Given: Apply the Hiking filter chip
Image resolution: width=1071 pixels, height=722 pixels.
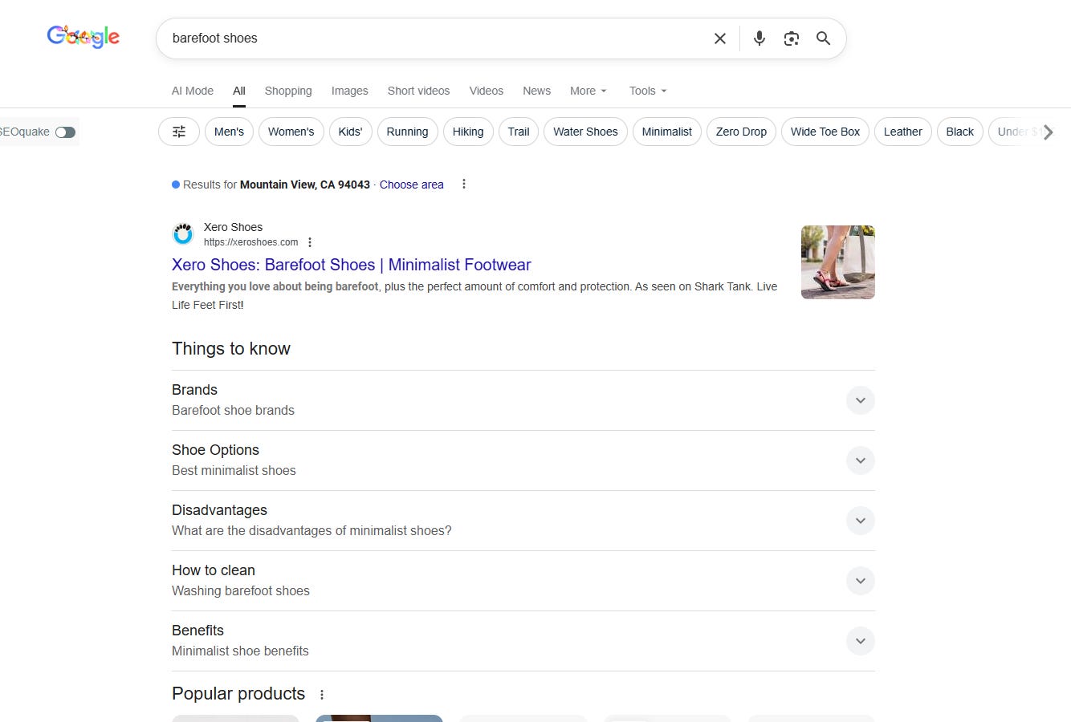Looking at the screenshot, I should pos(468,132).
